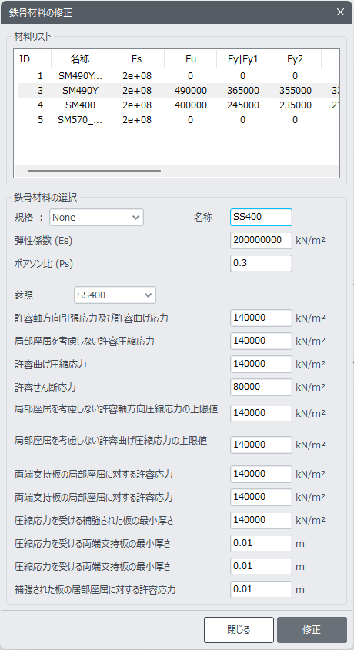Click the 閉じる button
354x650 pixels.
[x=239, y=630]
